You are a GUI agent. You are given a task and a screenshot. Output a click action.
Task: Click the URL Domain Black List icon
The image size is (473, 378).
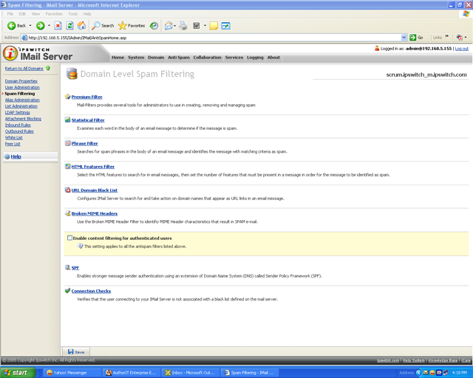(67, 190)
